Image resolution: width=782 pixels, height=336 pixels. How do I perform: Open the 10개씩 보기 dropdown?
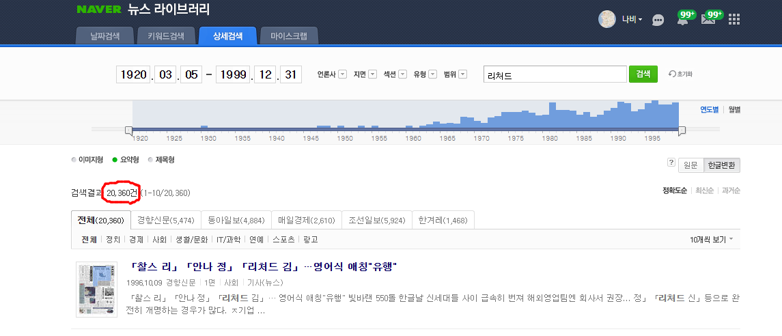click(x=712, y=240)
